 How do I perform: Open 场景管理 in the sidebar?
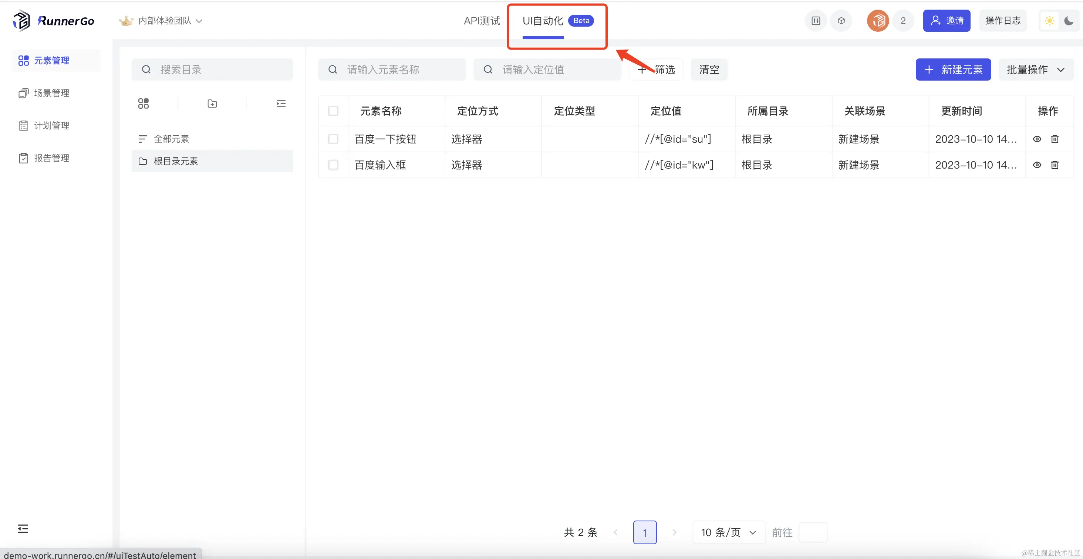[x=51, y=93]
